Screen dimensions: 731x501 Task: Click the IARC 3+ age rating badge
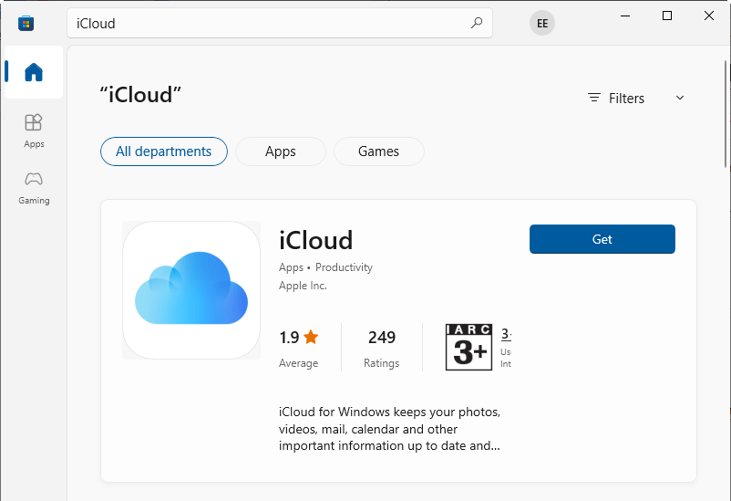468,347
